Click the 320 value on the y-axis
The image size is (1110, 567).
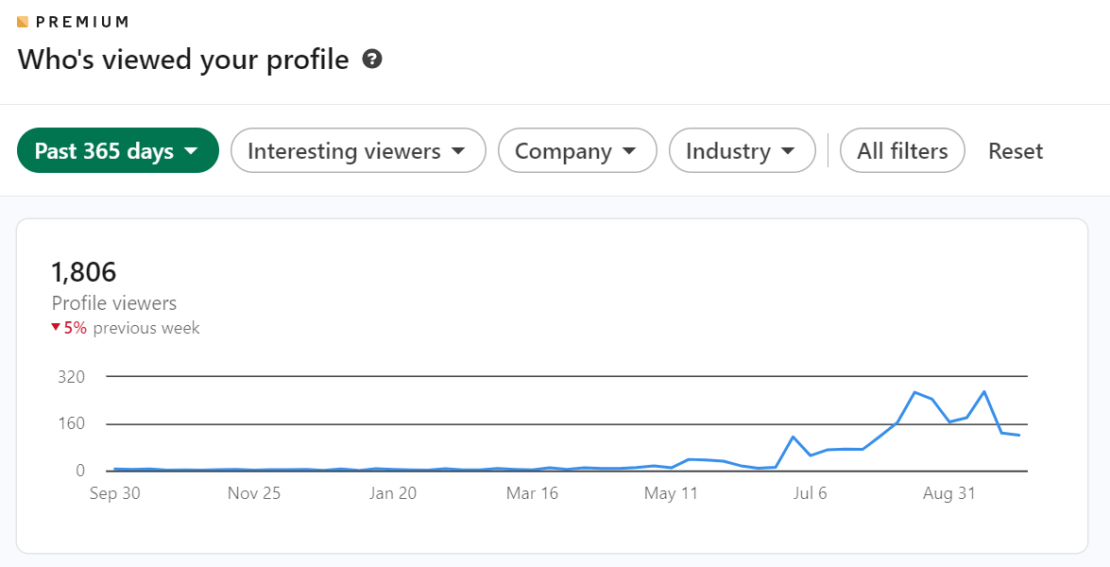(x=72, y=377)
